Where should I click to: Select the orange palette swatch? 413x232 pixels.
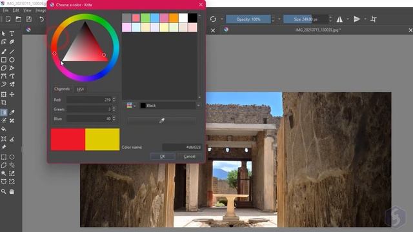point(174,17)
